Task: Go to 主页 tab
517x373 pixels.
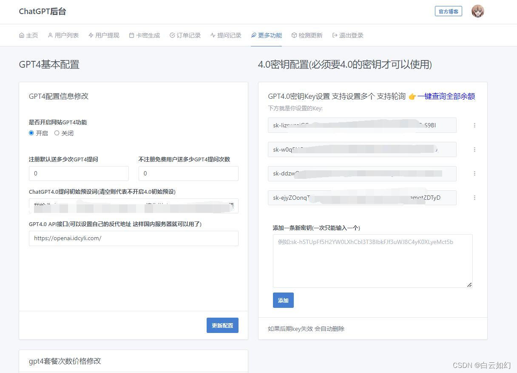Action: [x=28, y=35]
